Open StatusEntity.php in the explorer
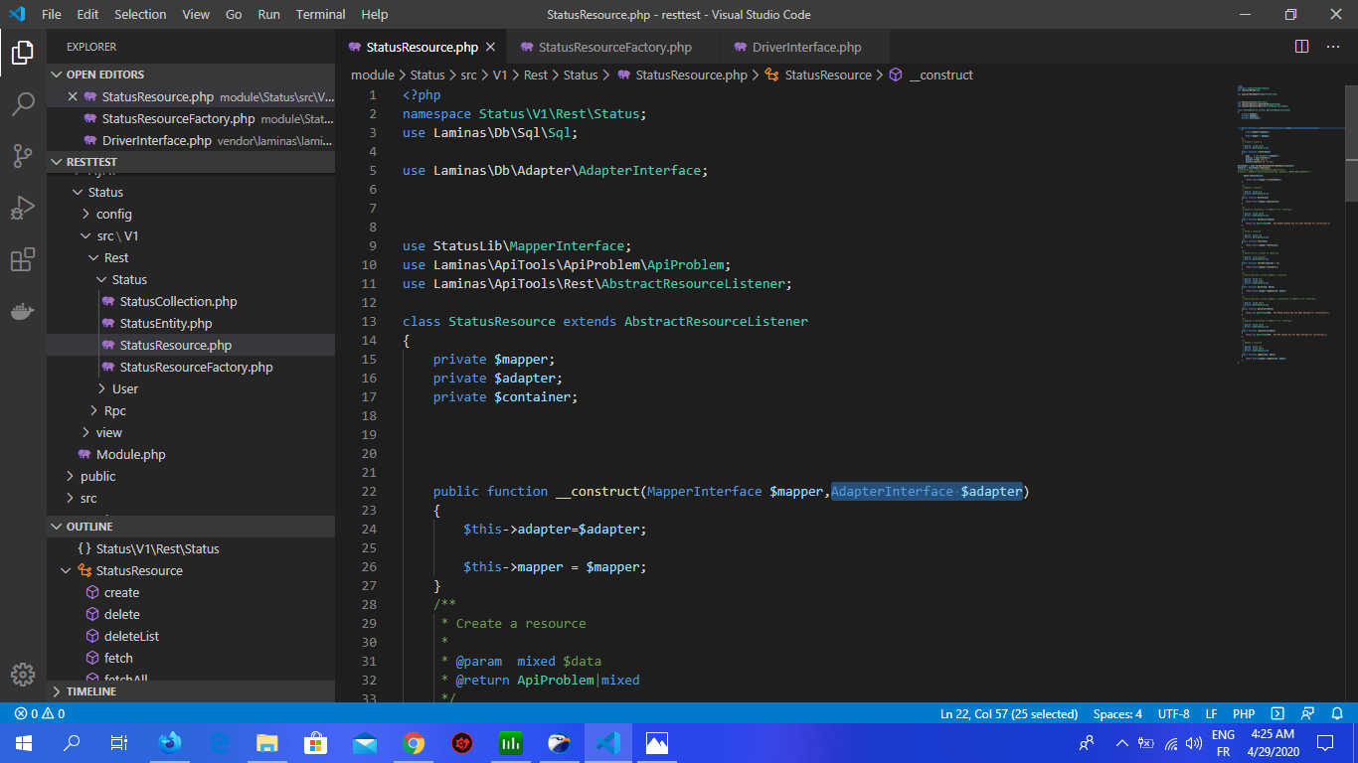 pos(165,323)
